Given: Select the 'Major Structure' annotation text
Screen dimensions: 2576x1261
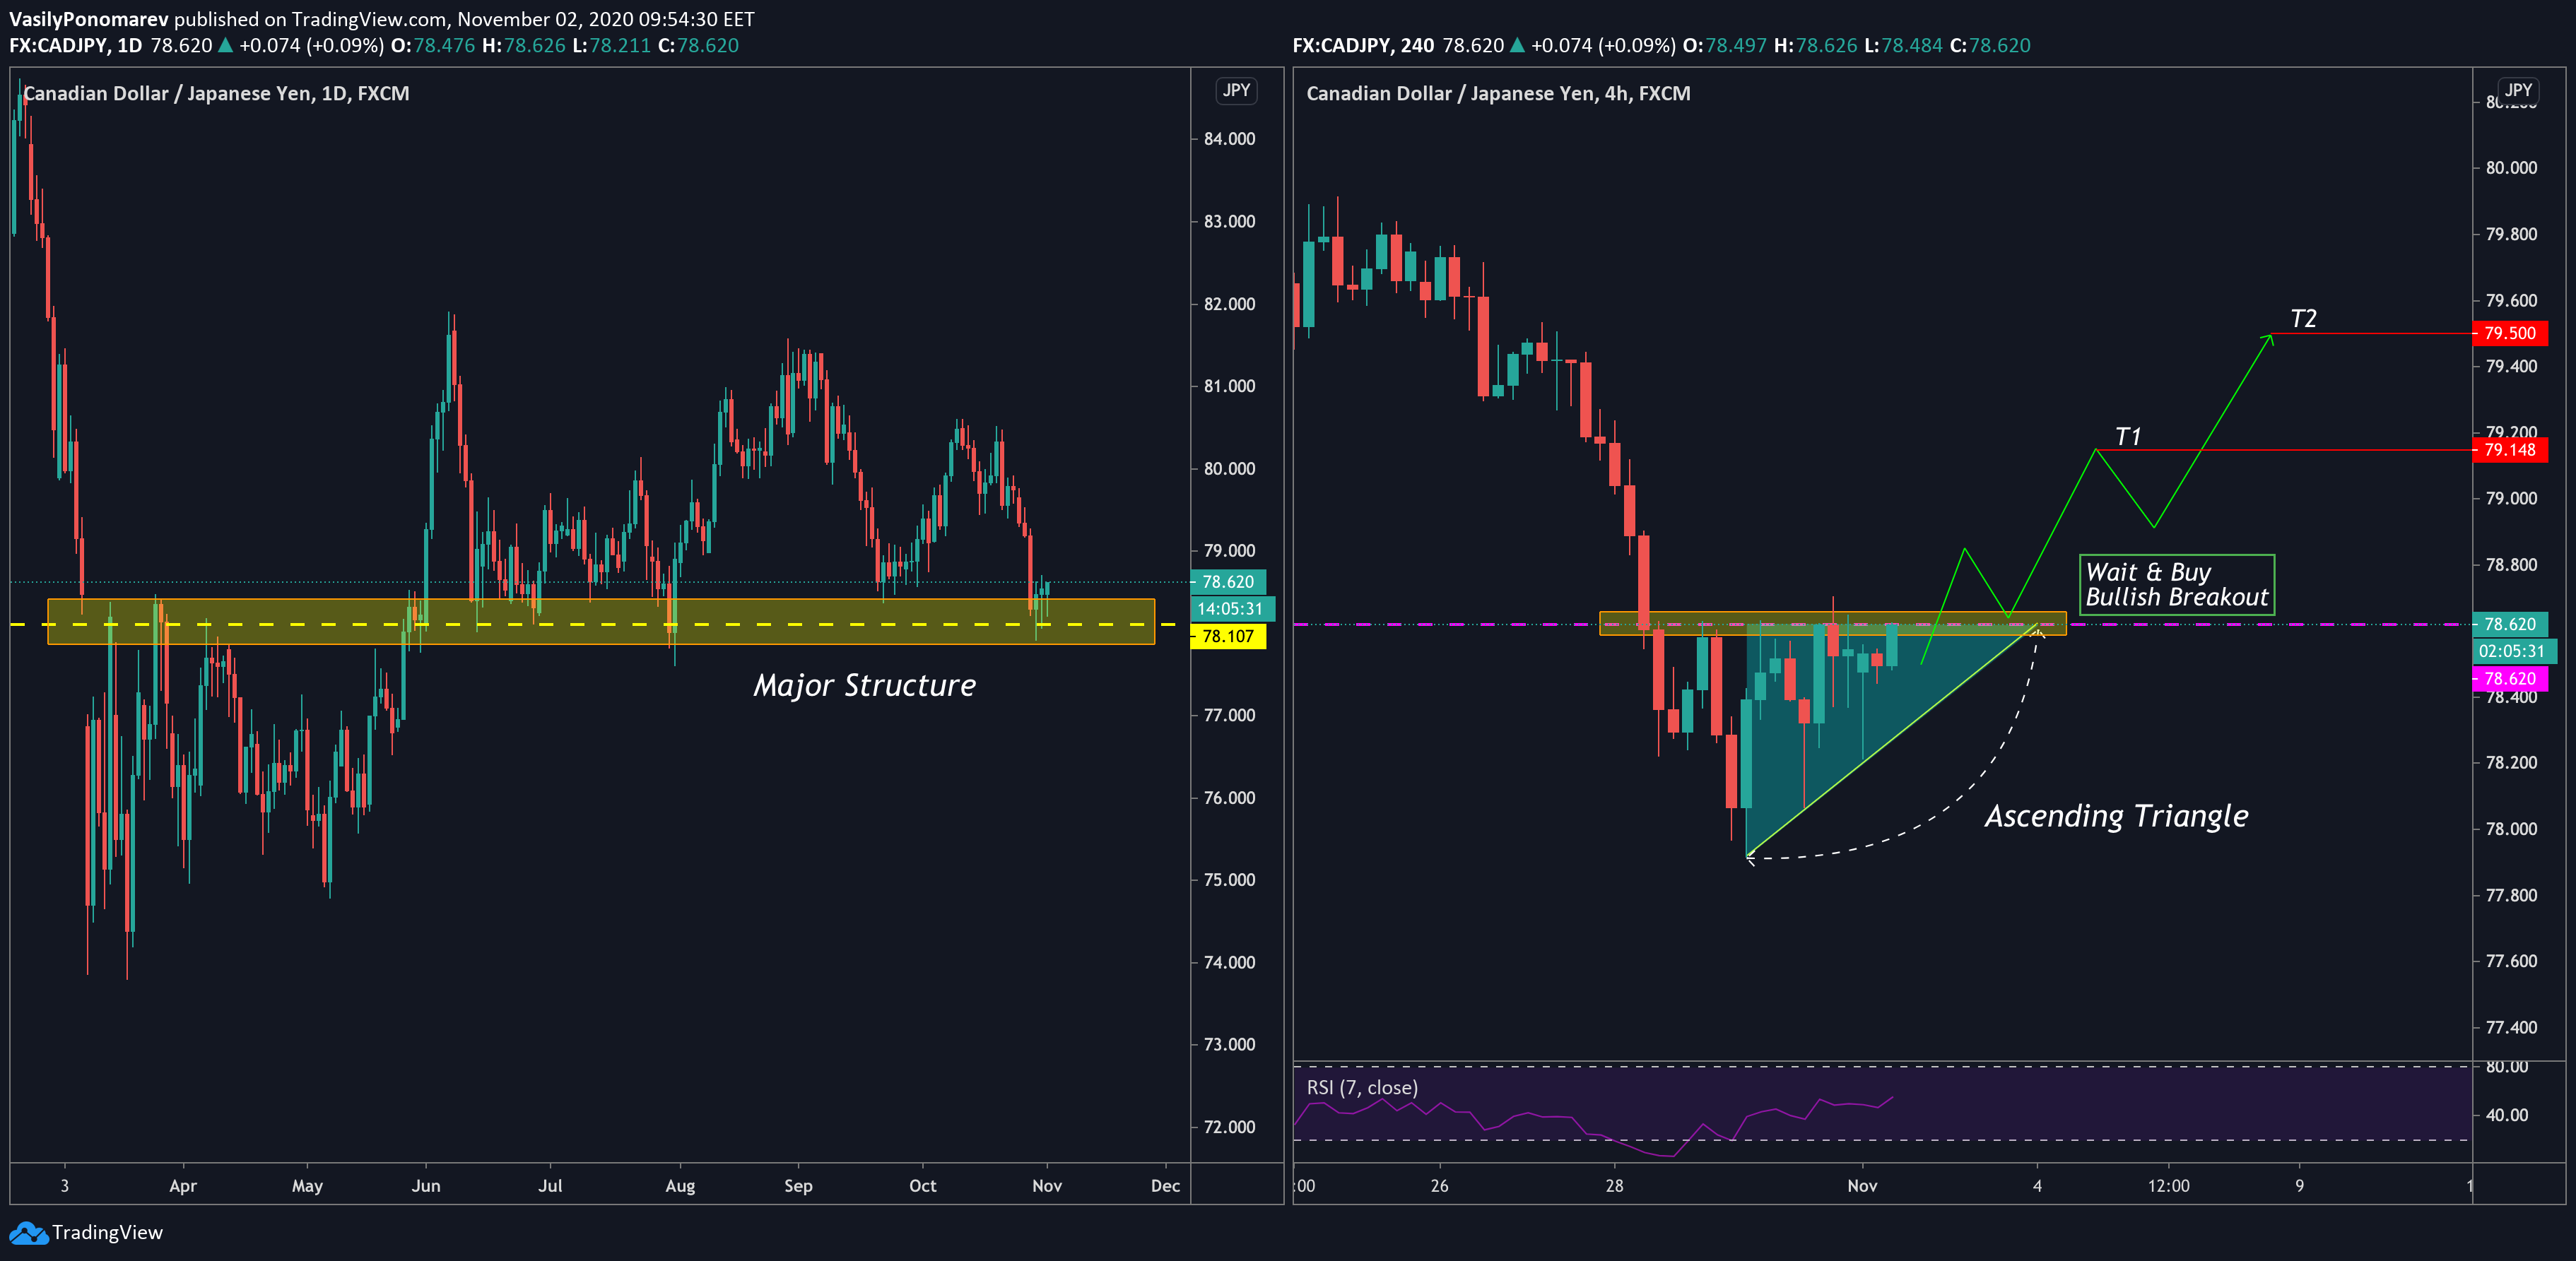Looking at the screenshot, I should [865, 686].
